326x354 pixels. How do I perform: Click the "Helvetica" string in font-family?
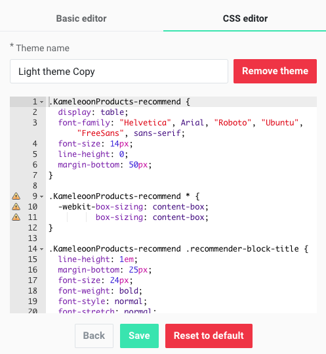coord(146,123)
